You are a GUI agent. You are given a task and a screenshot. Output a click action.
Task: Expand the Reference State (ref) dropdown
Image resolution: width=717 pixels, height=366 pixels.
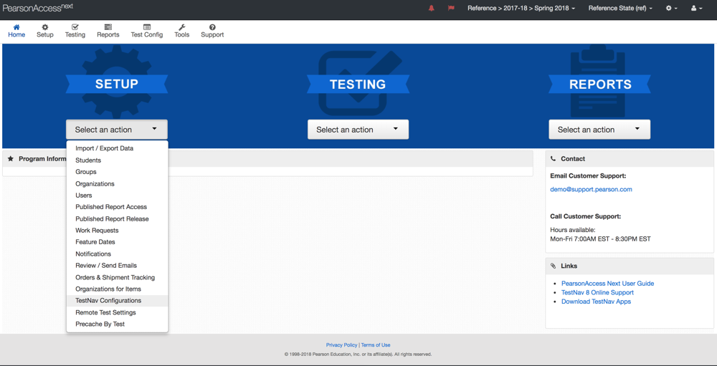(620, 9)
